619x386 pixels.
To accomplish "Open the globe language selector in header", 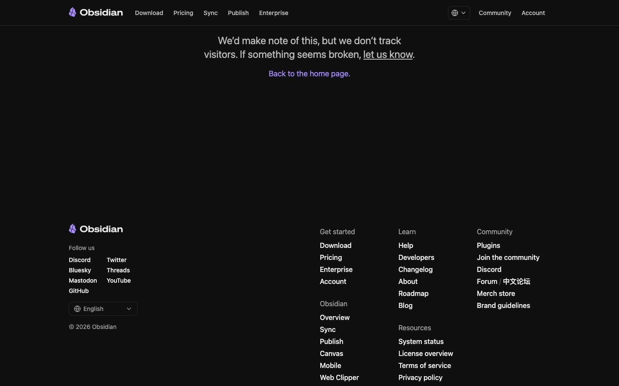I will coord(459,13).
